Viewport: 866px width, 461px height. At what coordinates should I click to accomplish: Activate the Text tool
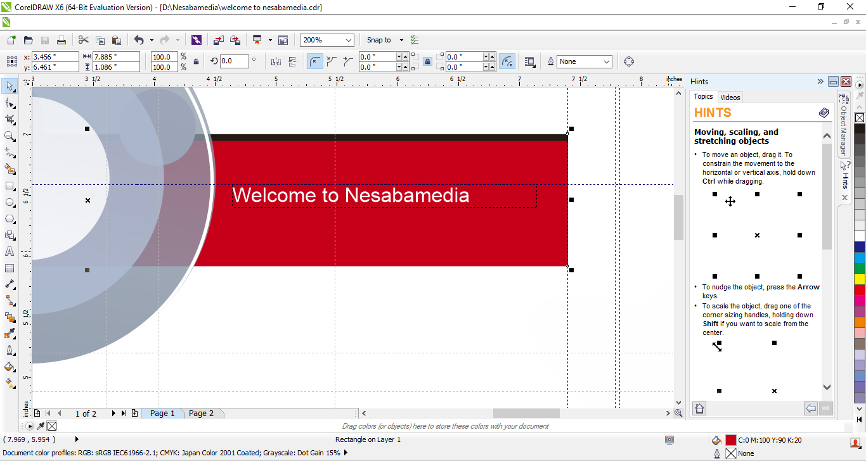click(10, 251)
